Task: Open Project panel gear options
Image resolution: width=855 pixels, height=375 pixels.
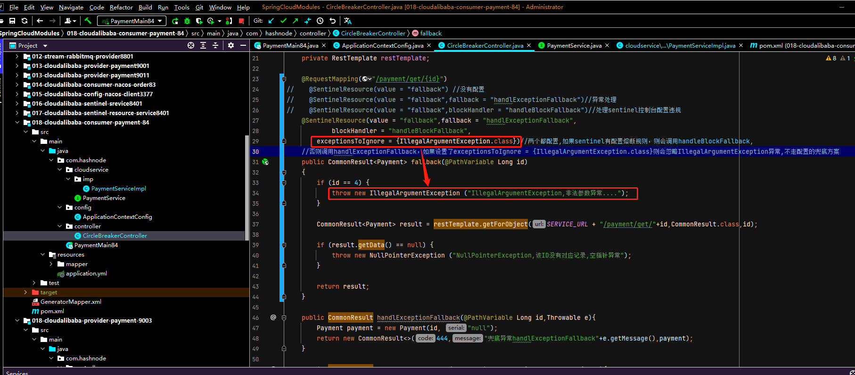Action: 231,45
